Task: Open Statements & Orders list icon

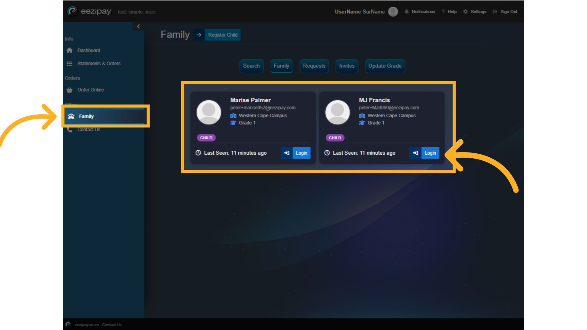Action: click(70, 64)
